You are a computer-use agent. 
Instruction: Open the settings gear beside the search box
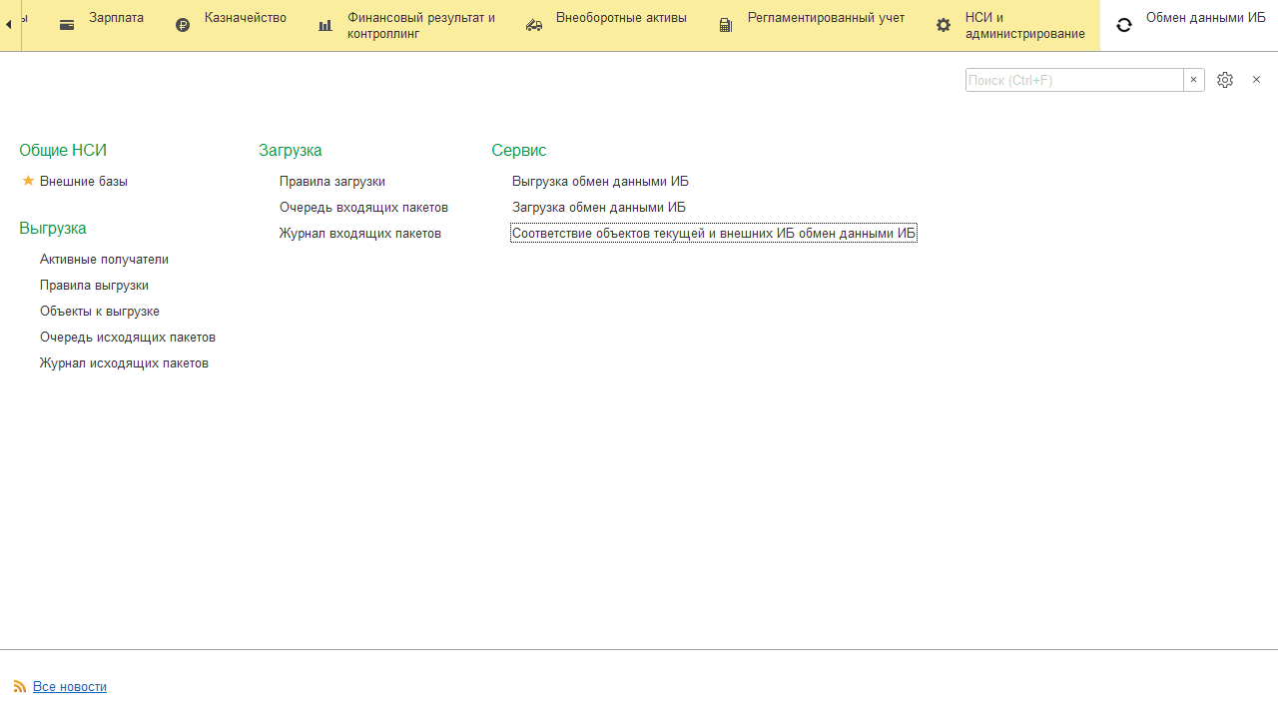pyautogui.click(x=1225, y=80)
